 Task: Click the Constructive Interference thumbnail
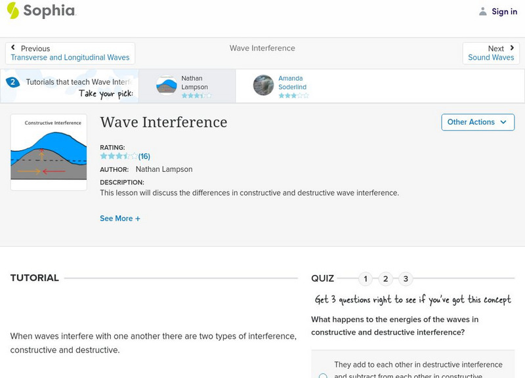(x=49, y=152)
